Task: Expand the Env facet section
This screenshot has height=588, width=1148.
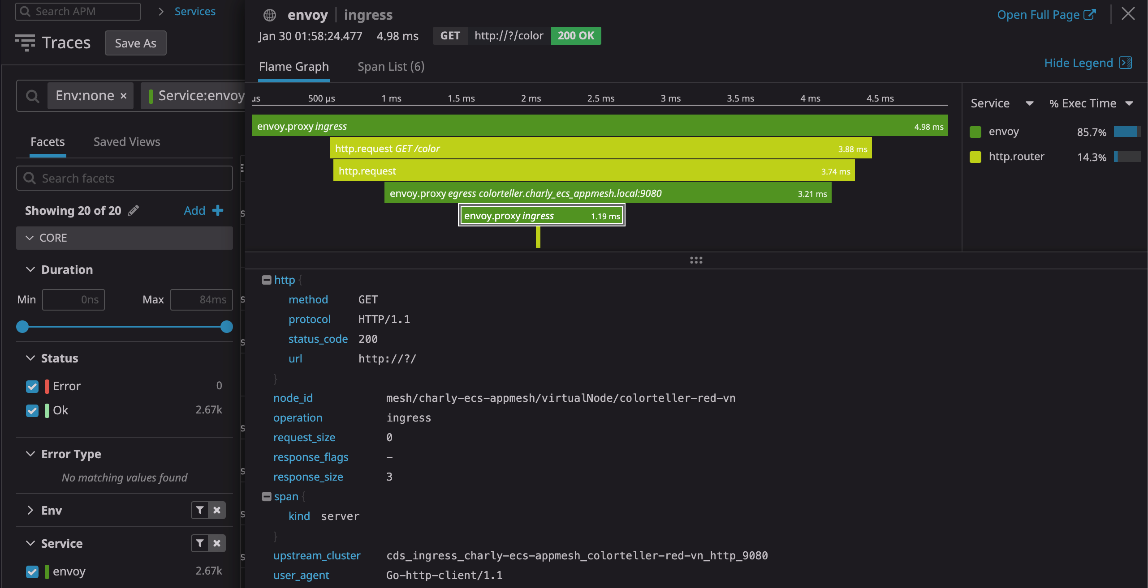Action: (x=30, y=510)
